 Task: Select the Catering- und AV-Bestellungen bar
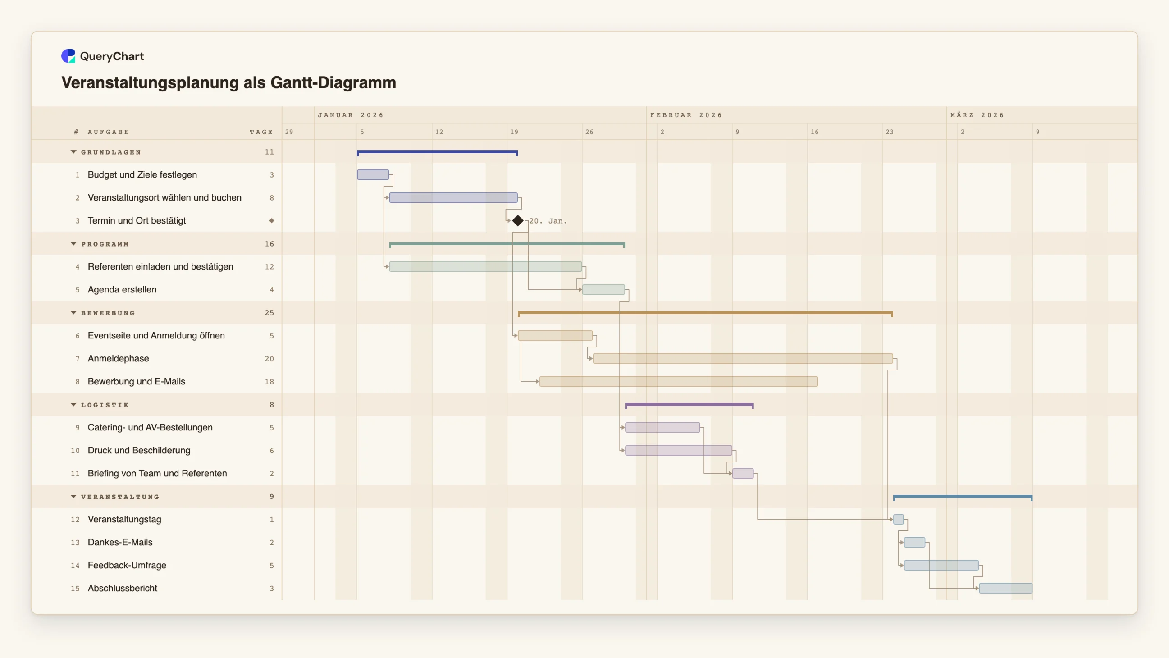662,427
